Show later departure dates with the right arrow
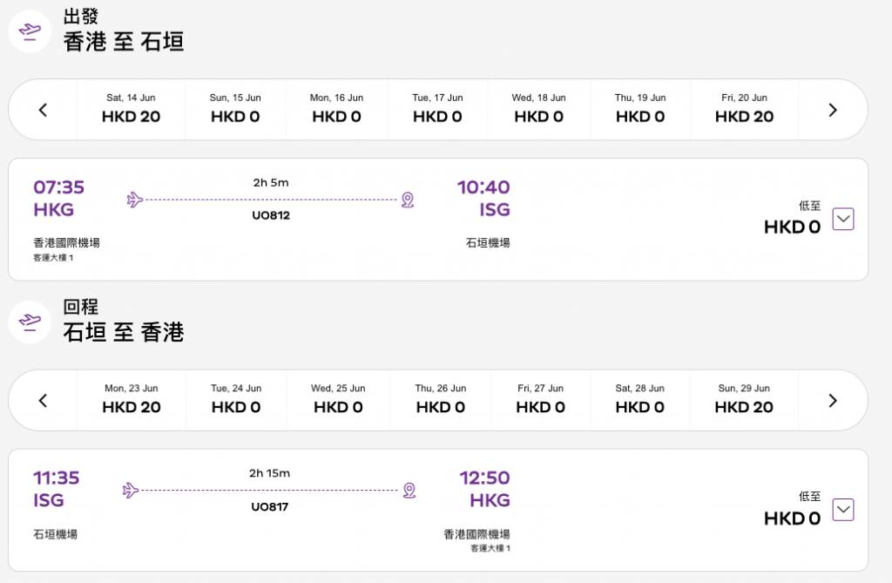This screenshot has width=892, height=583. click(x=832, y=110)
